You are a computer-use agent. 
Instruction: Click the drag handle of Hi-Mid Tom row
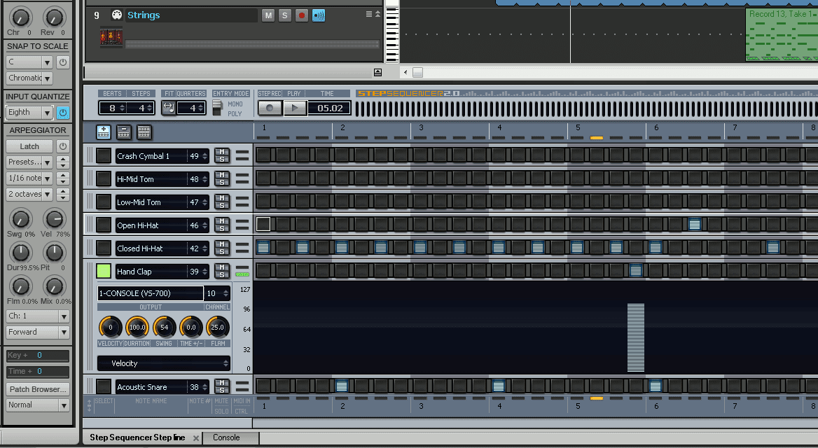click(x=89, y=179)
